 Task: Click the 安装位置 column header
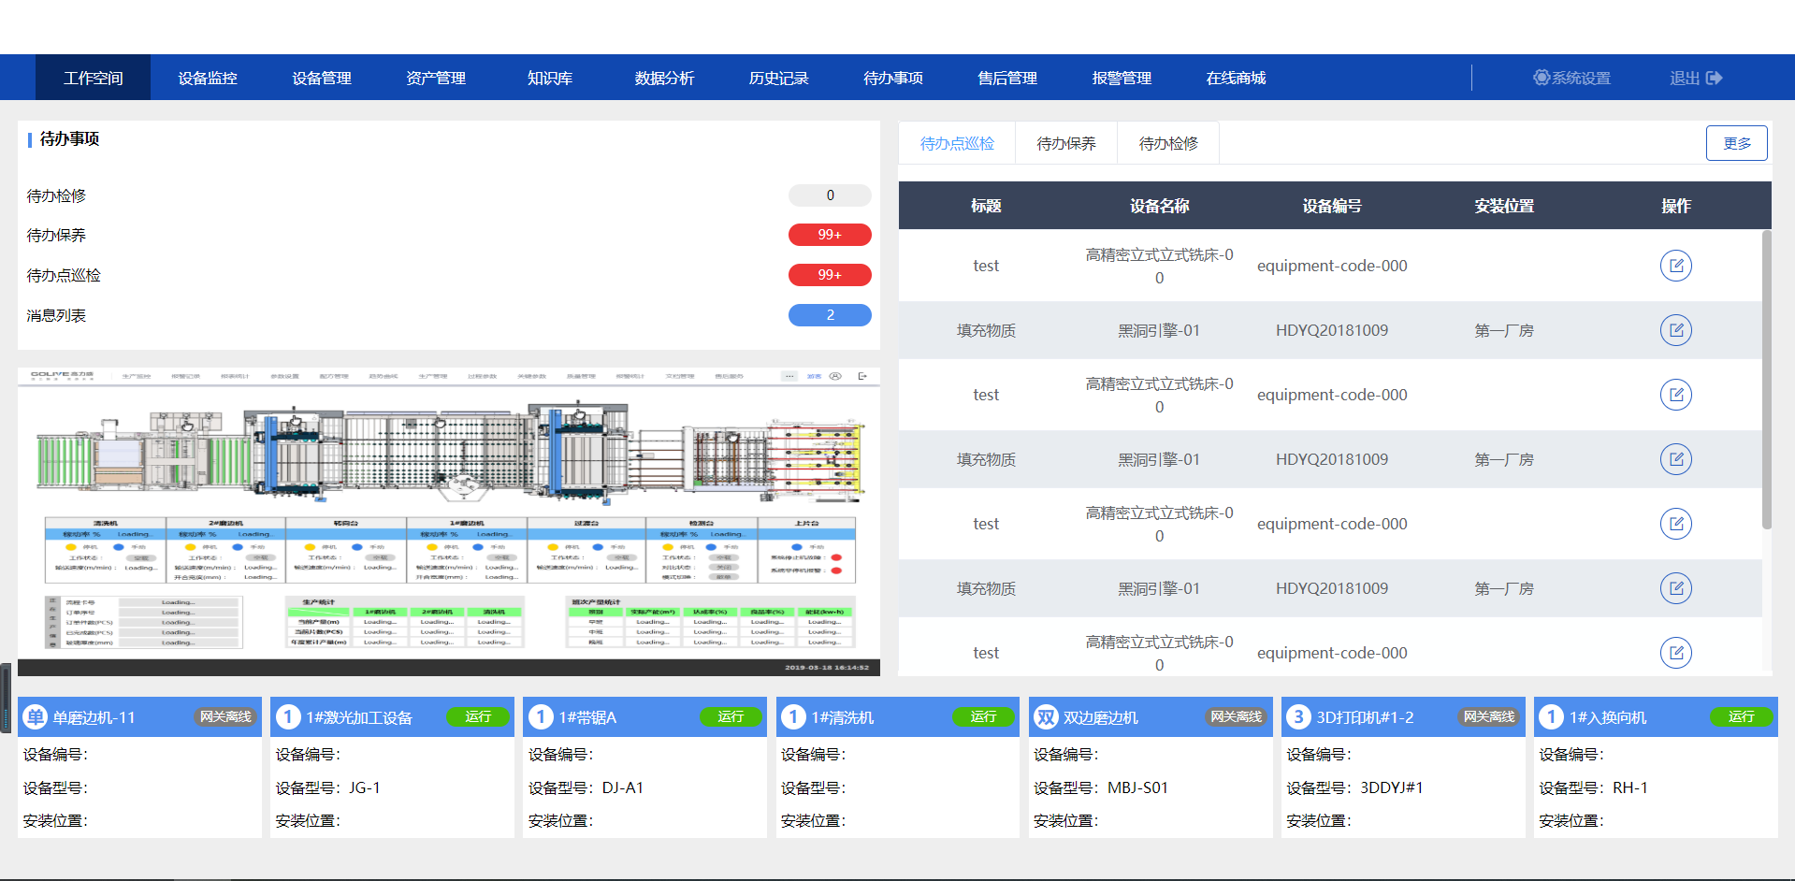[1504, 206]
